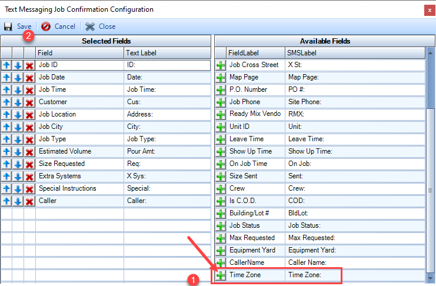Add P.O. Number field
Viewport: 436px width, 286px height.
pos(221,90)
